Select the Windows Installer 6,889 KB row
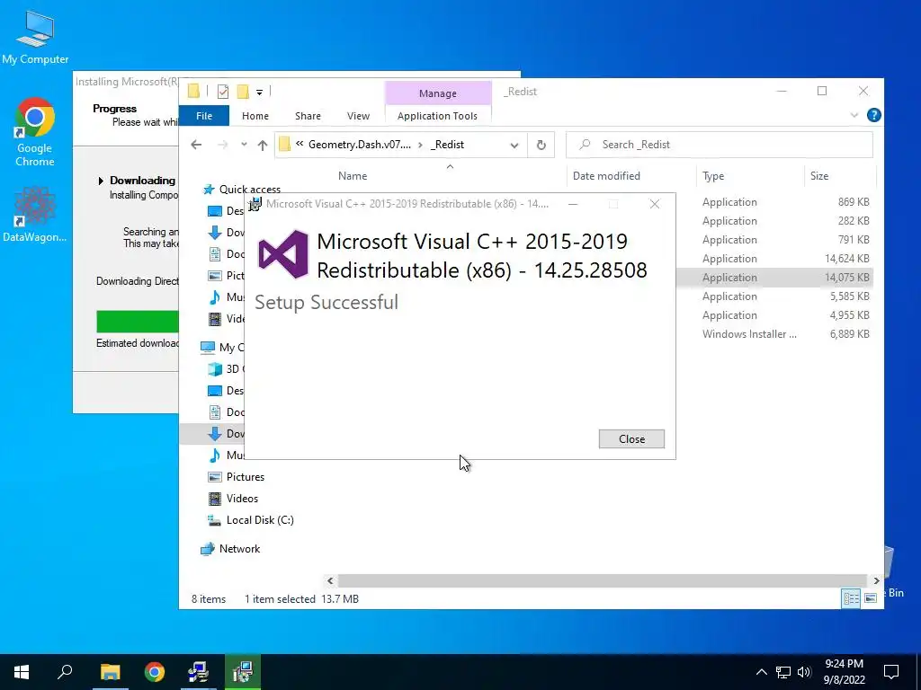This screenshot has height=690, width=921. click(774, 334)
